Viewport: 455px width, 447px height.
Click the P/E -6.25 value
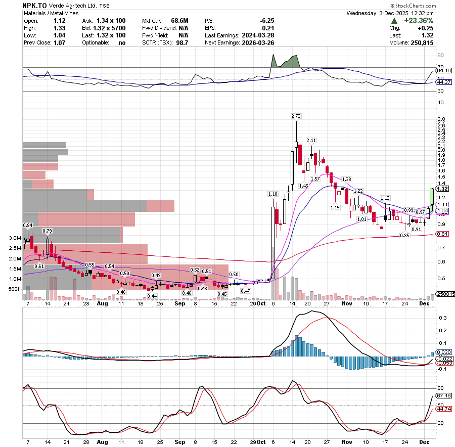(267, 21)
